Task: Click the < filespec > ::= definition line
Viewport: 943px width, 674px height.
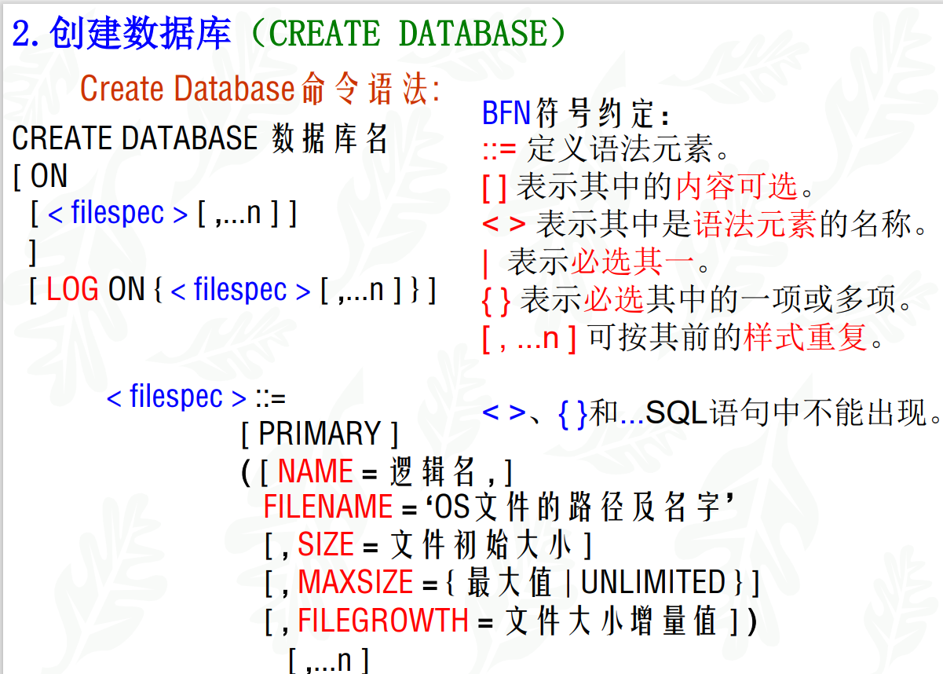Action: pos(196,397)
